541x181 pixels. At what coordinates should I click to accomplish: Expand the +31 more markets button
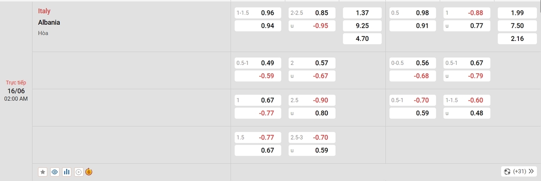[519, 172]
